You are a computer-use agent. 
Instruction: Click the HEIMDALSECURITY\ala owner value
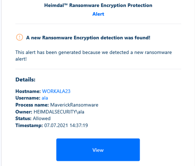pos(59,112)
